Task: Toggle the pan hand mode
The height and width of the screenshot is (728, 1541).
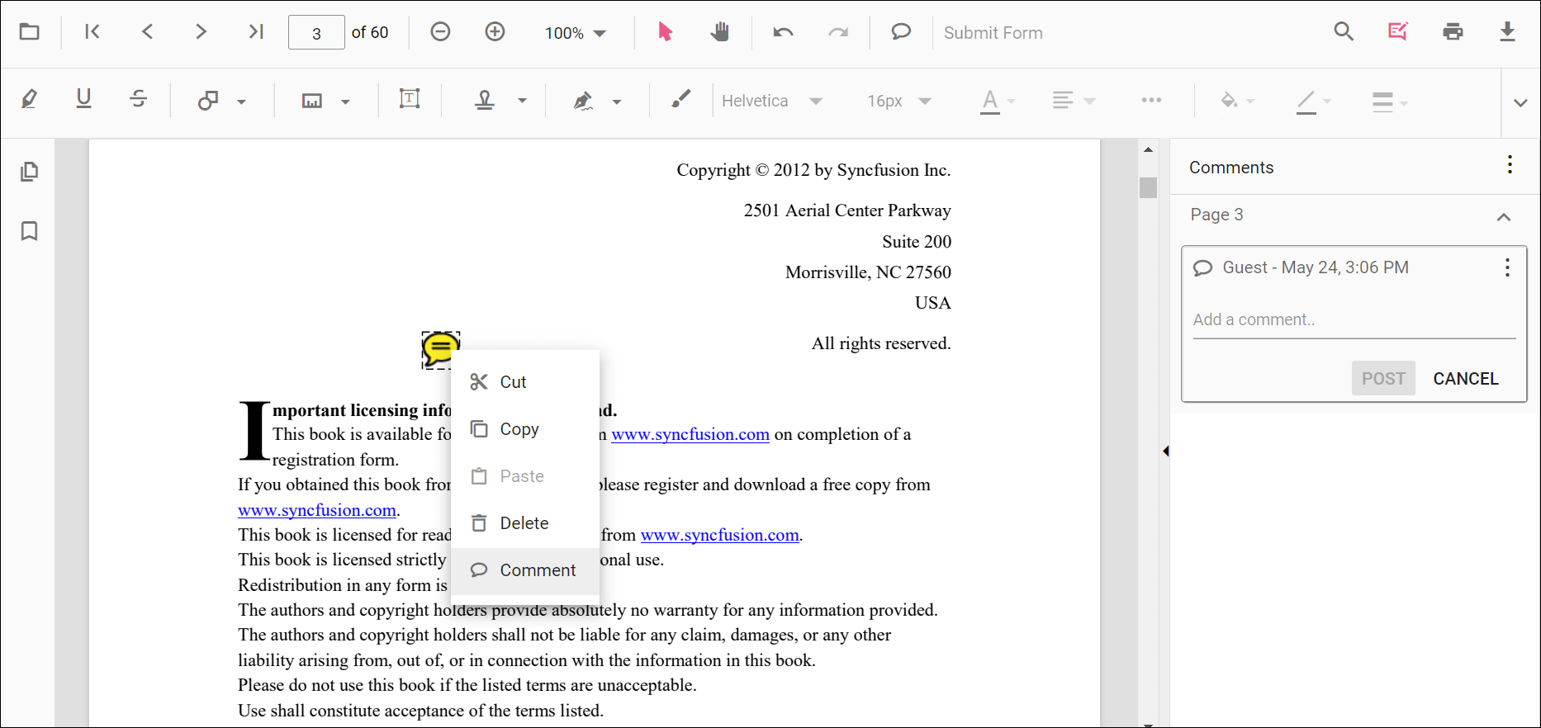Action: pos(719,32)
